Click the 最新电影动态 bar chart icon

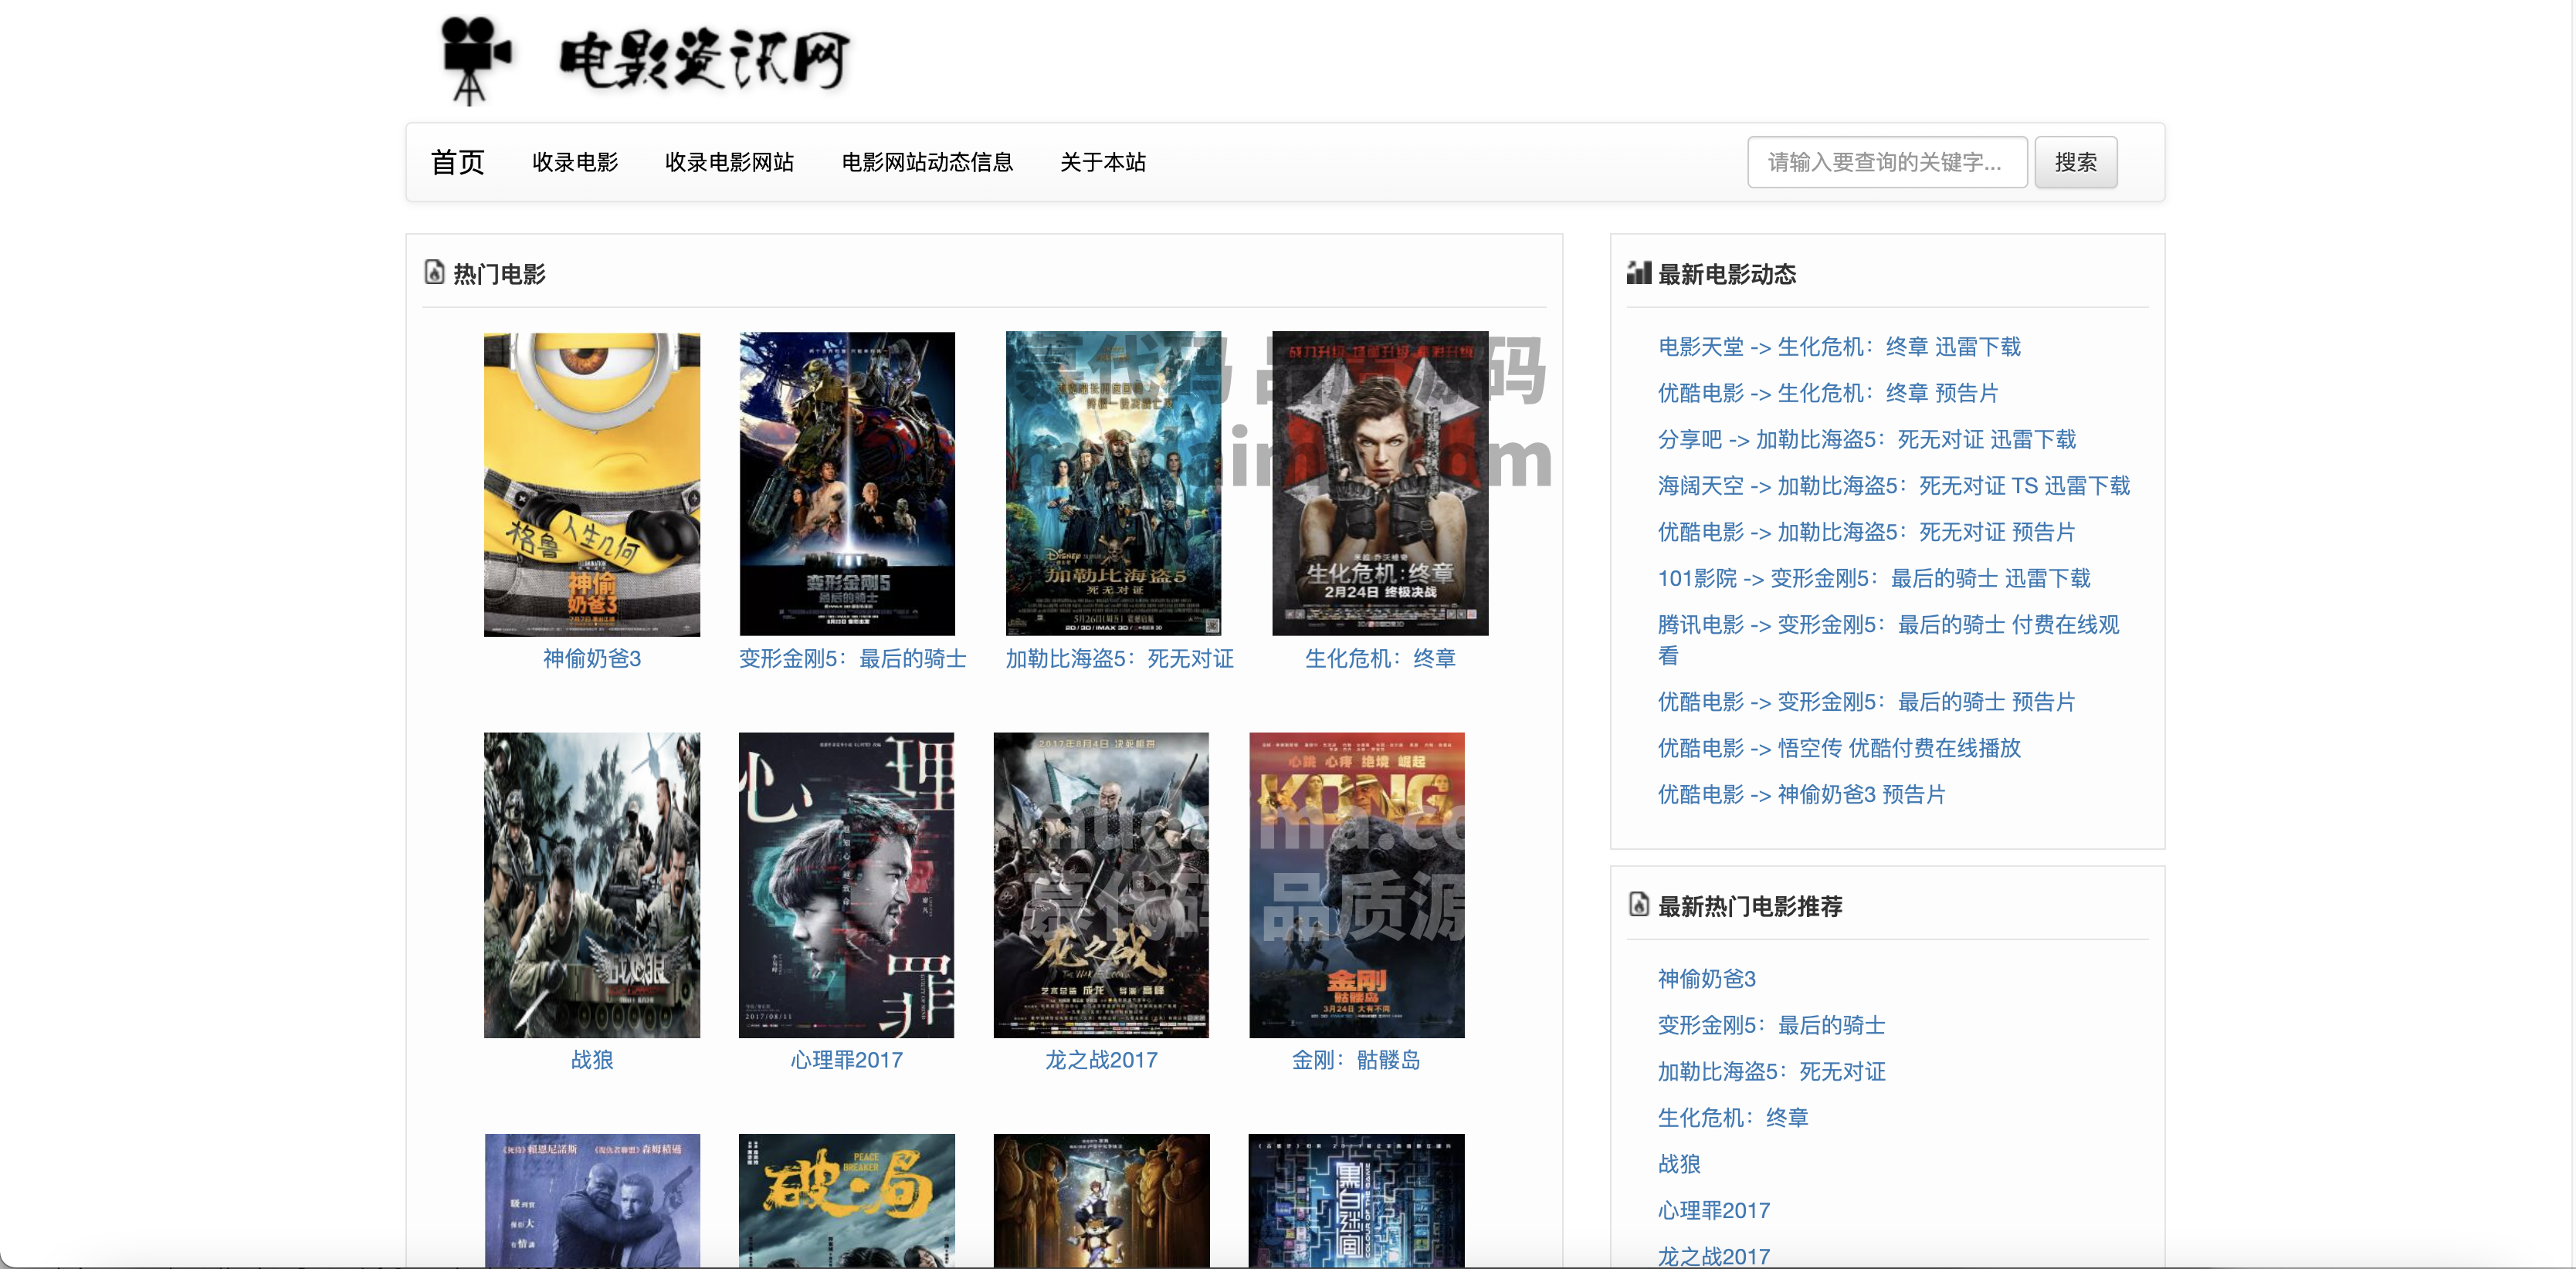pyautogui.click(x=1638, y=272)
